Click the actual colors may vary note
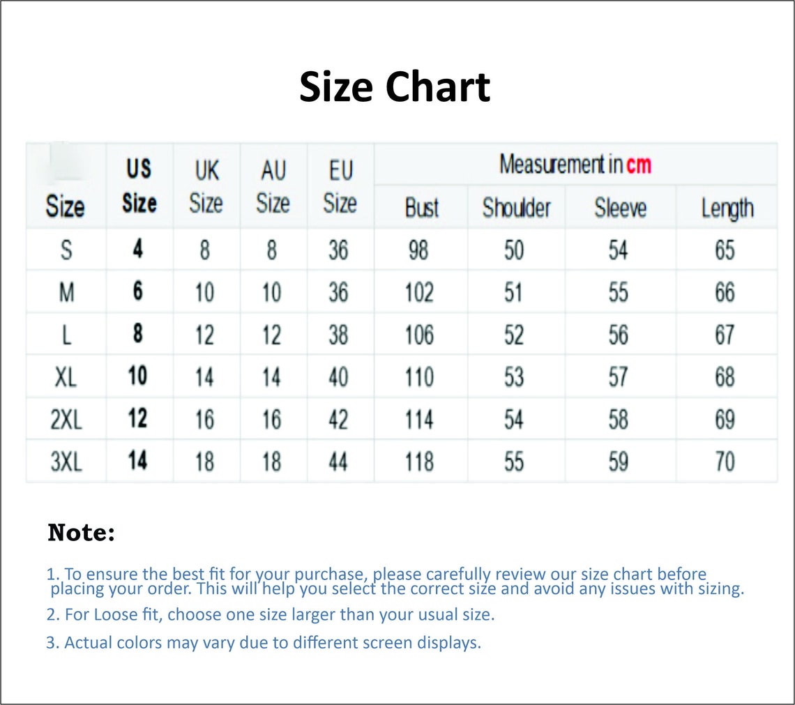Viewport: 795px width, 705px height. (264, 642)
